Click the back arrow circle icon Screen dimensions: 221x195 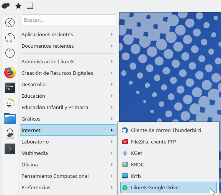[x=10, y=23]
